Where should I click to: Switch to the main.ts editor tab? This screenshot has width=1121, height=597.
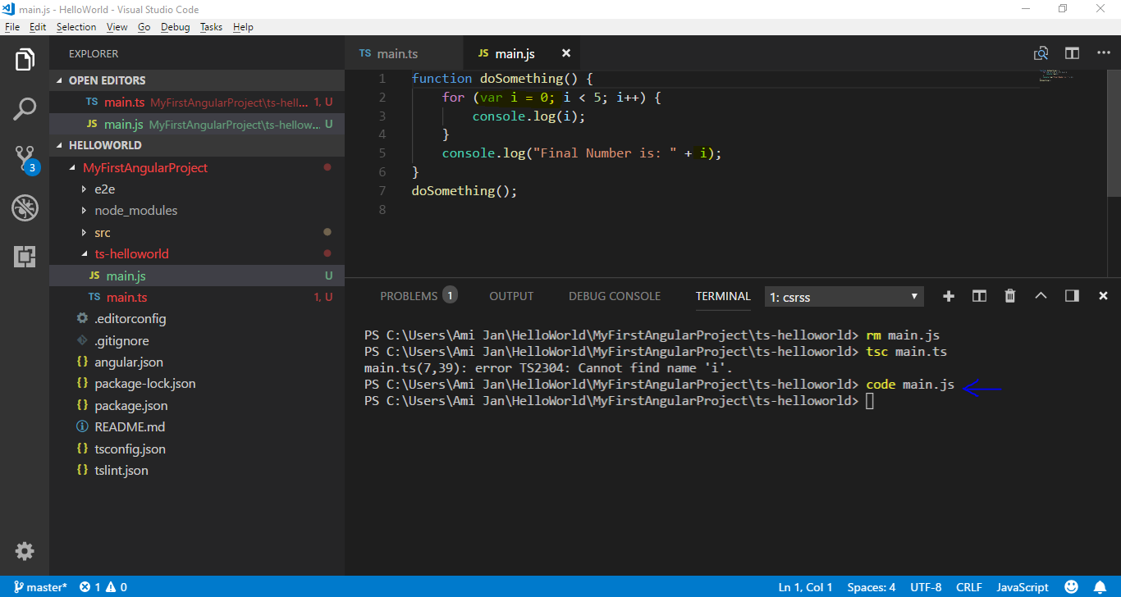(x=404, y=53)
